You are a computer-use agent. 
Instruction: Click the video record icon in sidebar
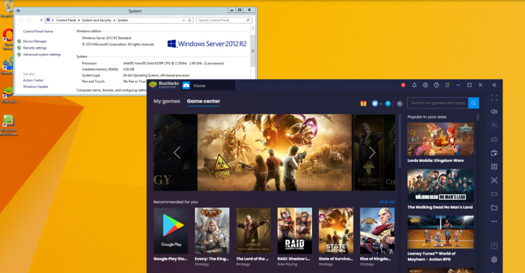[x=494, y=194]
